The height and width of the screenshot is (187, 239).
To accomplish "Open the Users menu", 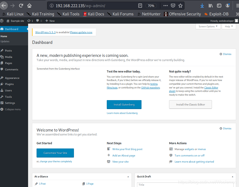I will 8,90.
